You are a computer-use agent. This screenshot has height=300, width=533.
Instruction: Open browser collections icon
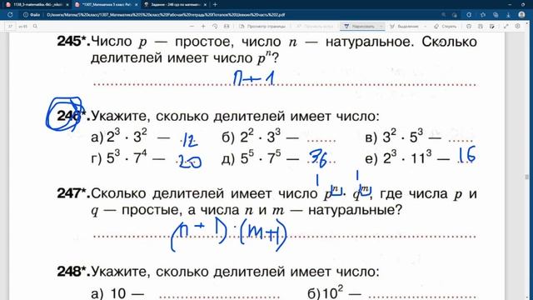pos(496,15)
